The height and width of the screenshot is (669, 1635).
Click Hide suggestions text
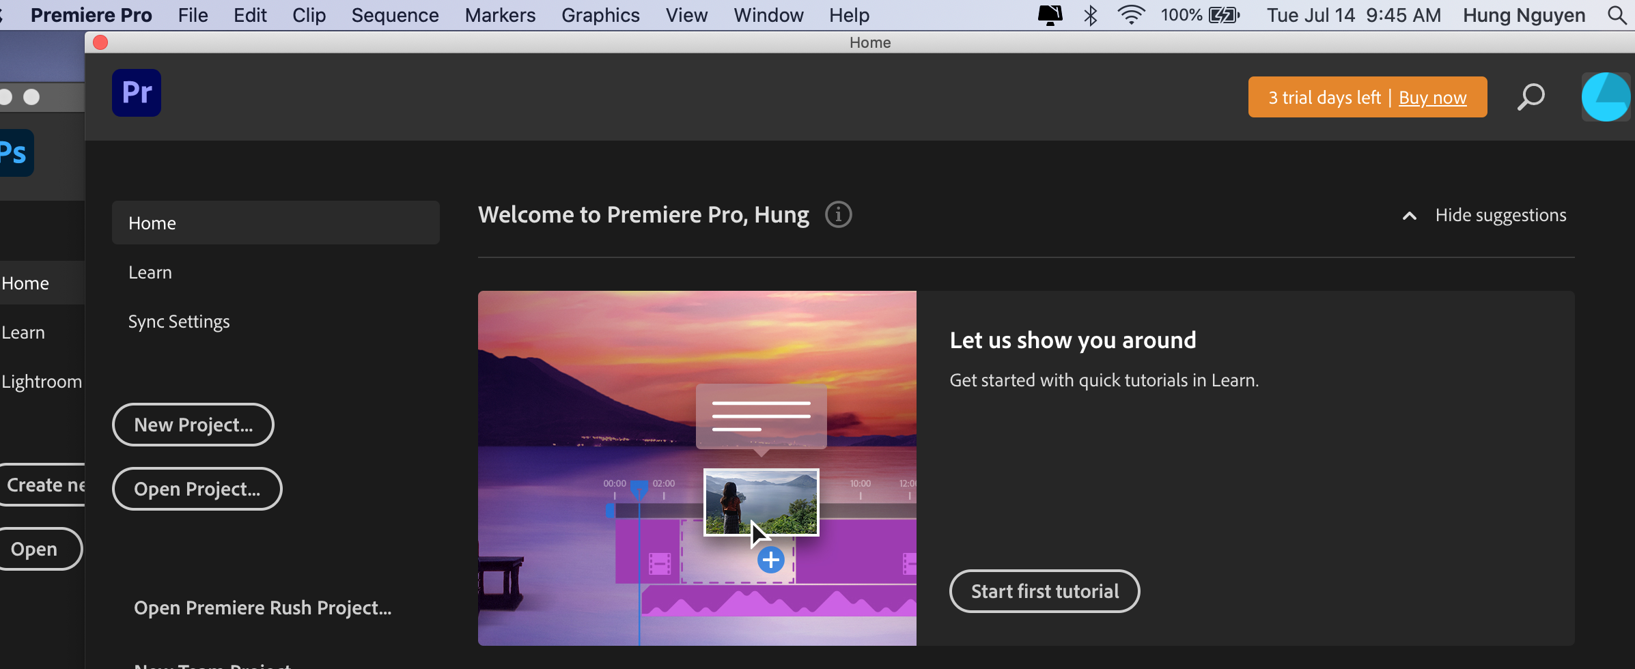(x=1500, y=215)
